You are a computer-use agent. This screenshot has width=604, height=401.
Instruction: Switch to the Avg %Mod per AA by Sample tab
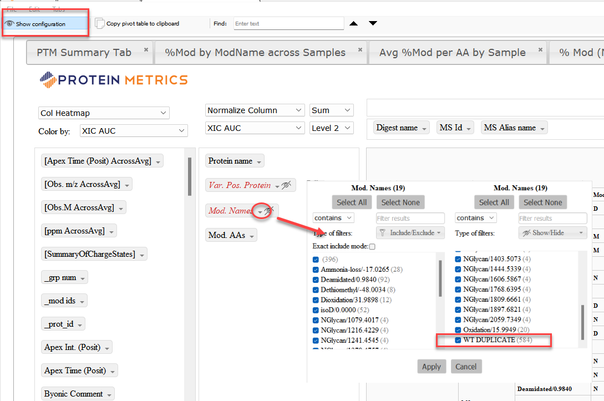click(x=452, y=52)
